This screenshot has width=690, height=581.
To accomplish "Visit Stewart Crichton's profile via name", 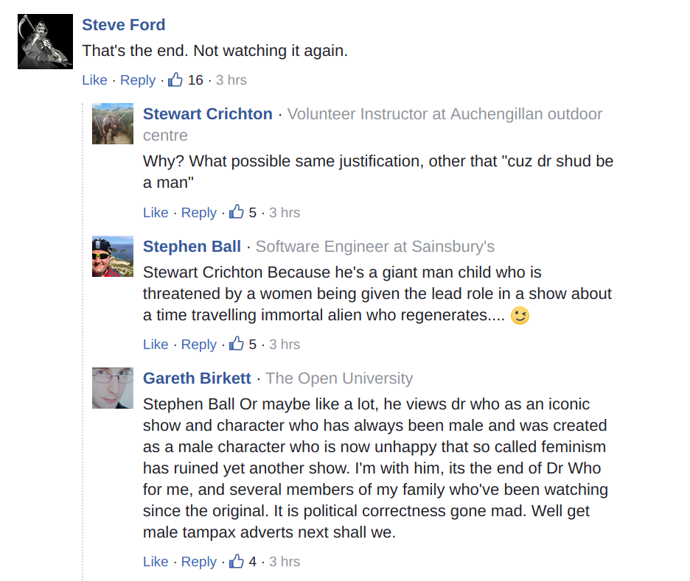I will coord(208,114).
